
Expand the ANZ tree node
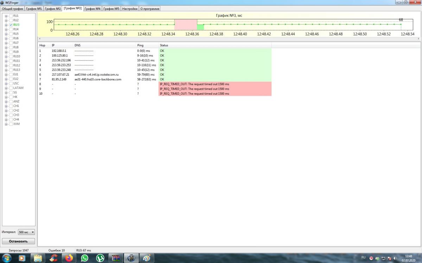tap(6, 101)
